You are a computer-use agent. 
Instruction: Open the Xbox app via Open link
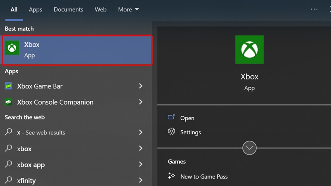[x=187, y=118]
